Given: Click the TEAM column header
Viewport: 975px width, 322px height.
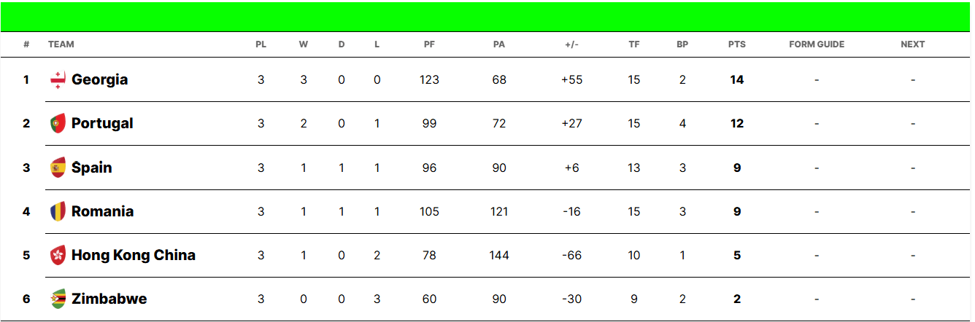Looking at the screenshot, I should (61, 44).
